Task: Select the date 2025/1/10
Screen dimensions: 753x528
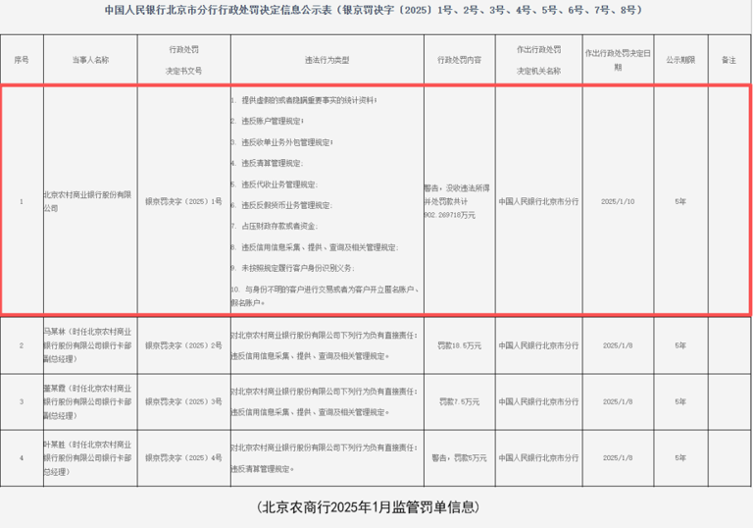Action: [x=618, y=201]
